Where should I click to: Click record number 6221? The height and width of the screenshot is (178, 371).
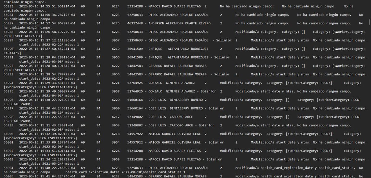[116, 83]
